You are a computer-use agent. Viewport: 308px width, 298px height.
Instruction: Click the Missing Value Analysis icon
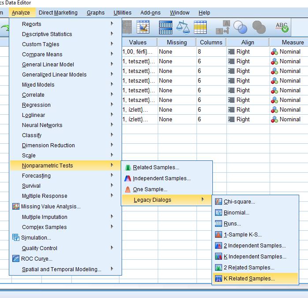point(16,206)
